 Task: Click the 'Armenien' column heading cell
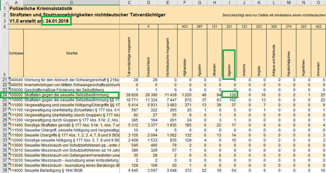coord(318,53)
